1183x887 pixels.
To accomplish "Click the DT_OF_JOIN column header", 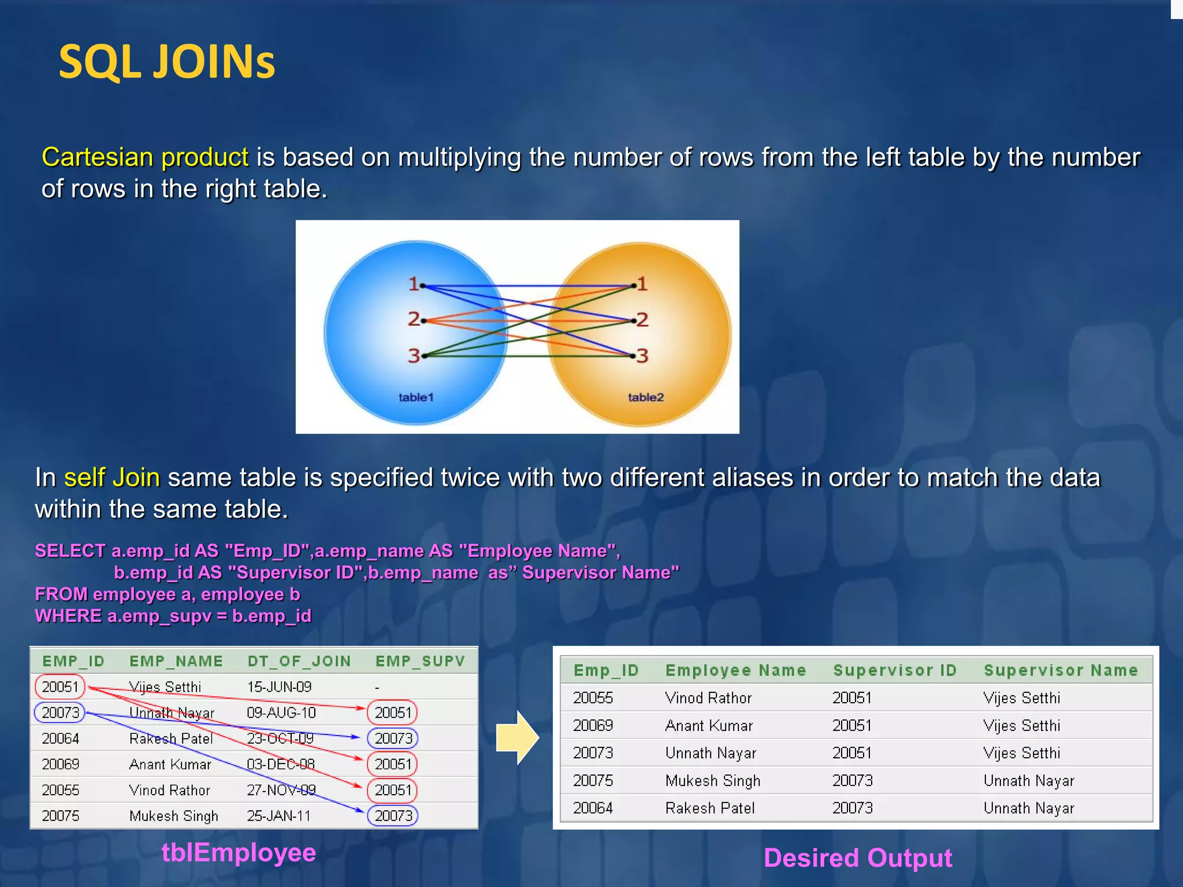I will click(299, 661).
